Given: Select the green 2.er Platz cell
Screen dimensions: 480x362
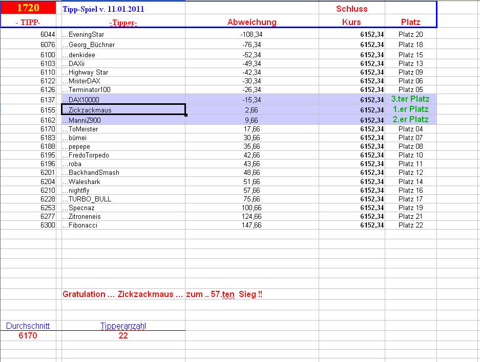Looking at the screenshot, I should click(410, 120).
